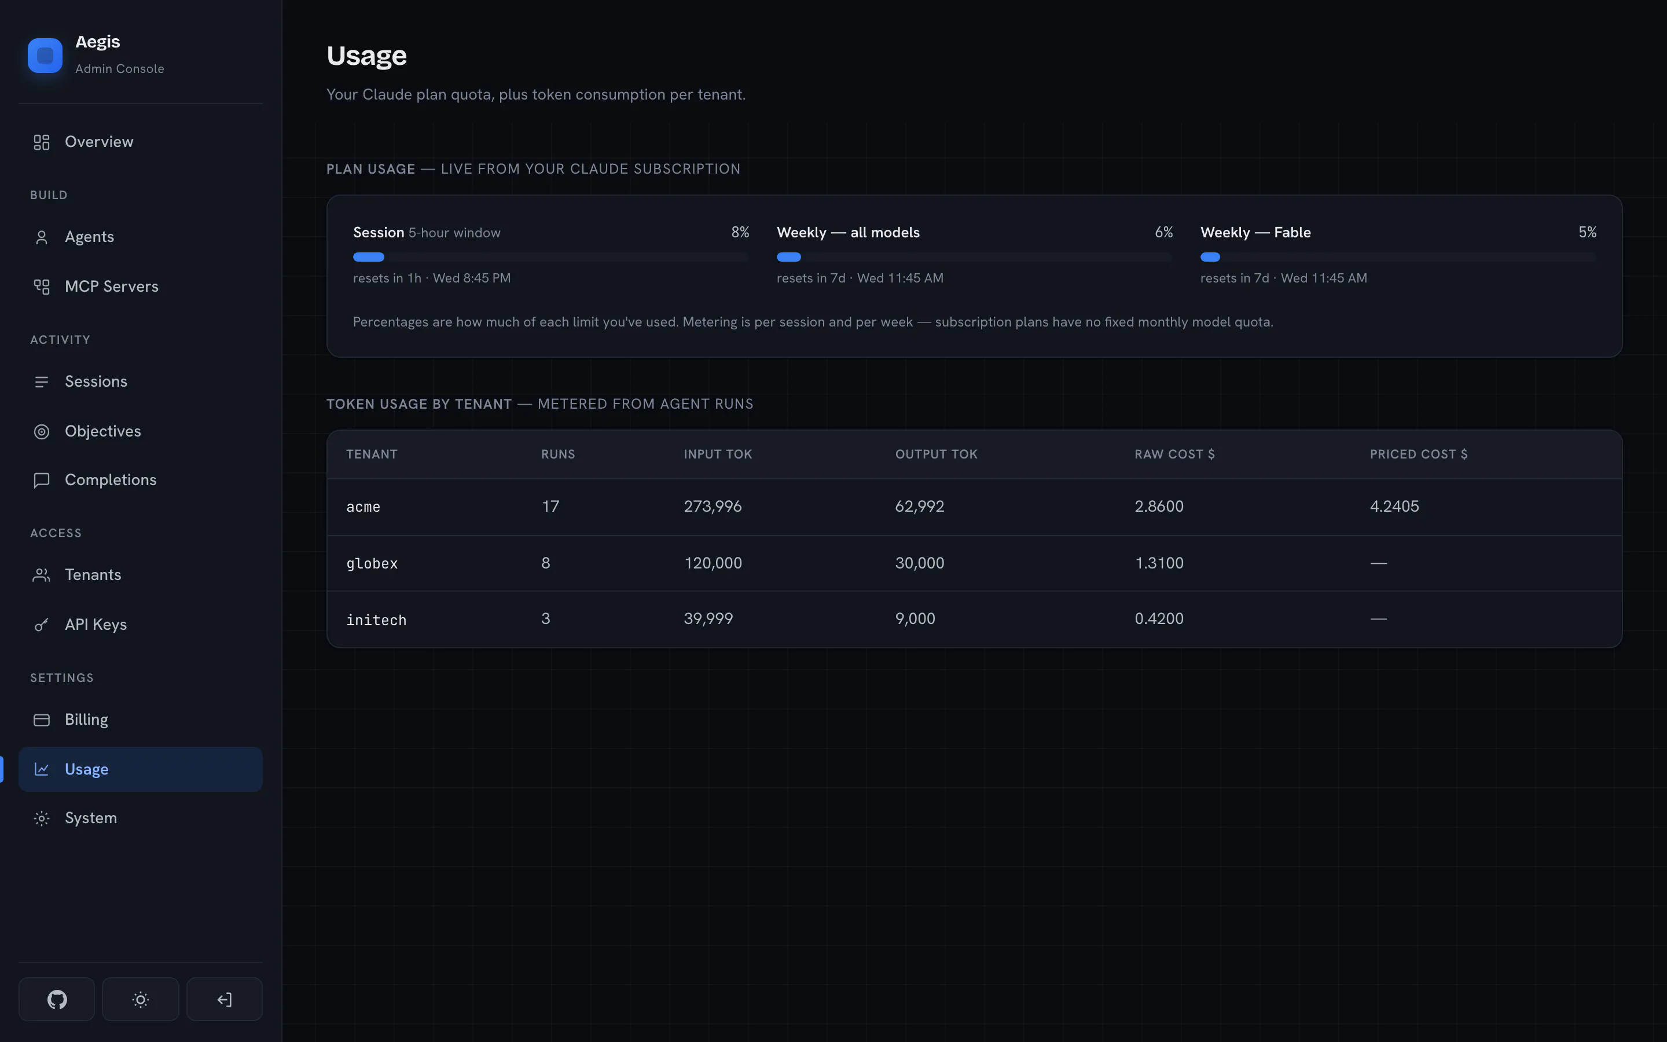The width and height of the screenshot is (1667, 1042).
Task: Click the Objectives target icon
Action: (41, 431)
